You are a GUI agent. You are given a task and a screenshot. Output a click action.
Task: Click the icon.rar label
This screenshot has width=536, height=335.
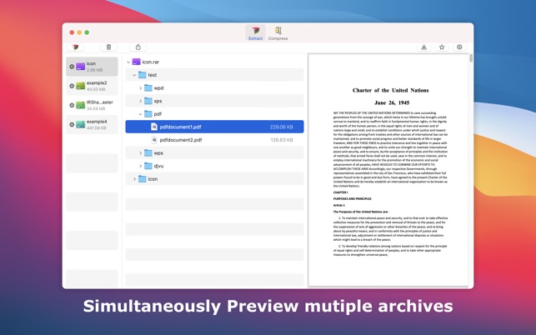[151, 62]
